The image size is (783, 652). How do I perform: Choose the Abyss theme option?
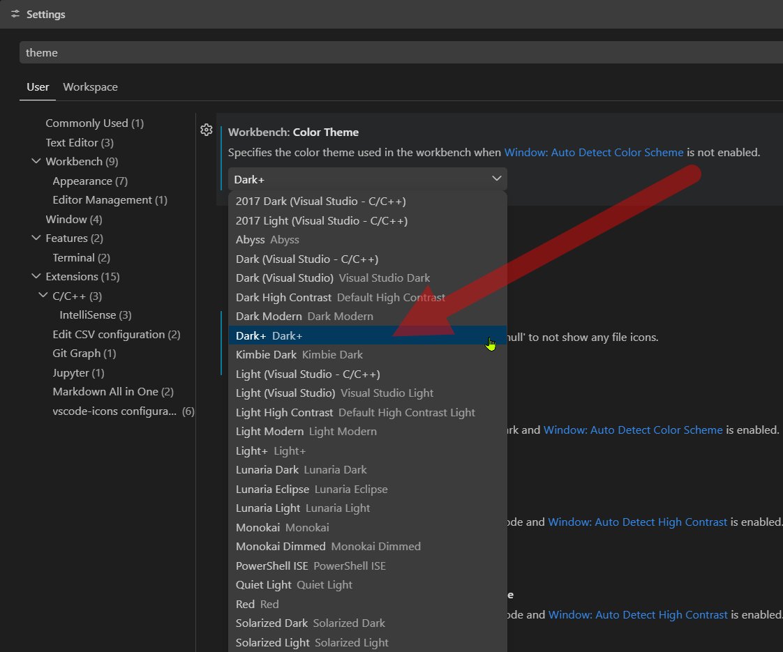(368, 240)
